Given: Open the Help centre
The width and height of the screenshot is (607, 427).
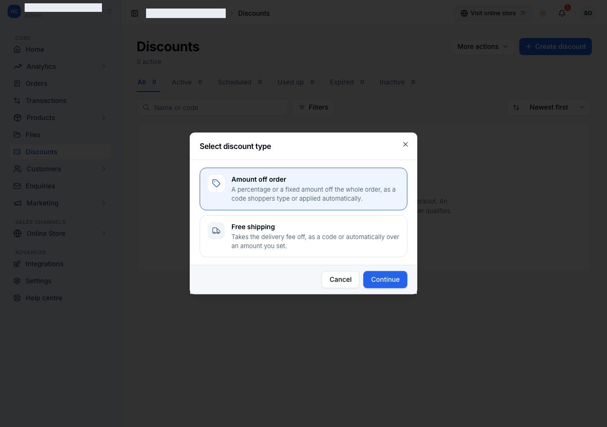Looking at the screenshot, I should [x=60, y=298].
